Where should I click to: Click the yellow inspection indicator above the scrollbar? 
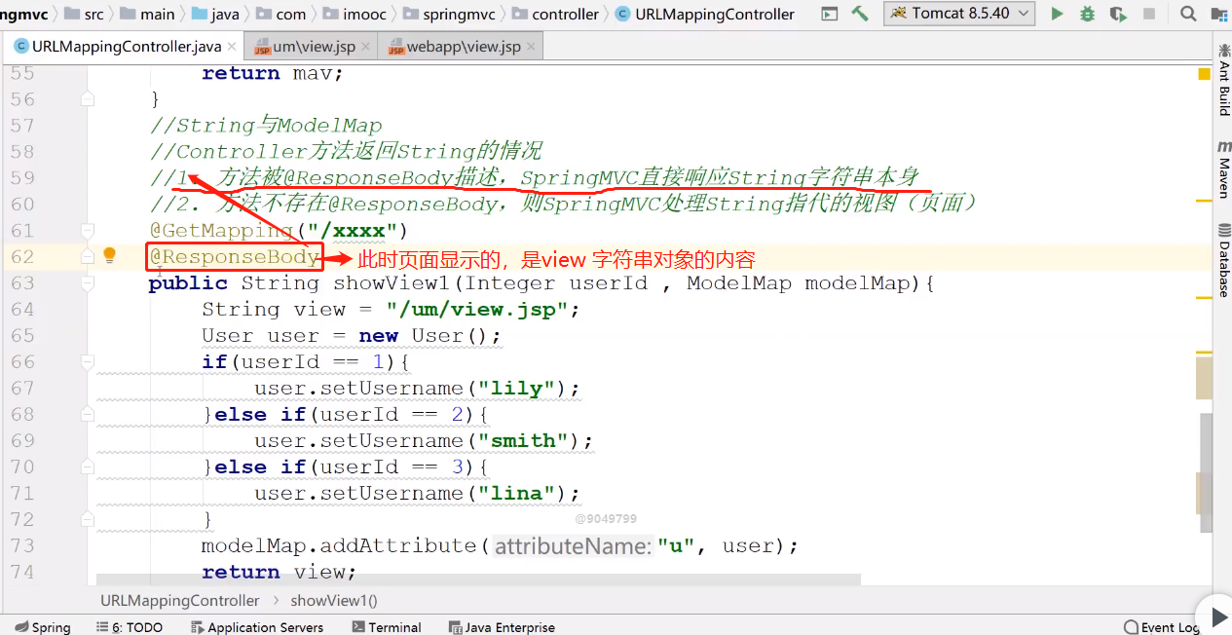1205,74
